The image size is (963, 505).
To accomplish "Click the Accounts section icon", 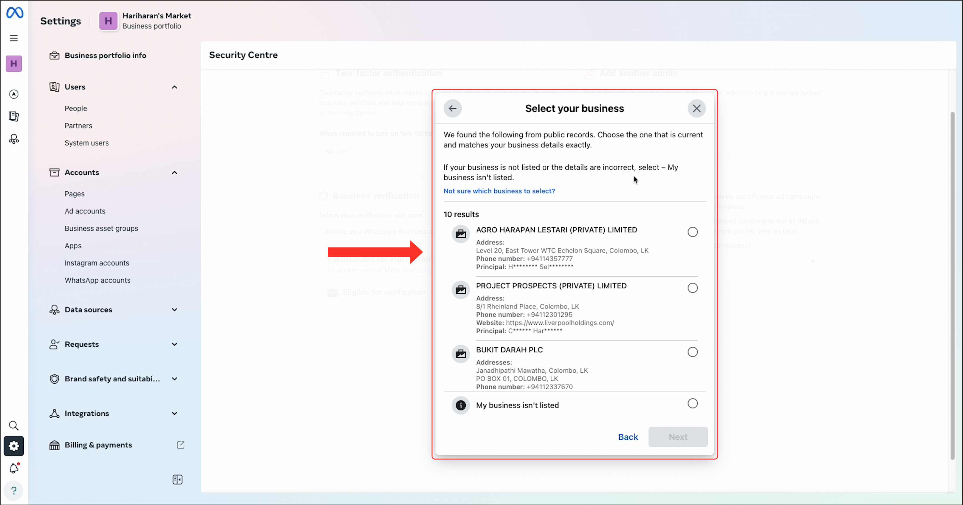I will pyautogui.click(x=55, y=172).
